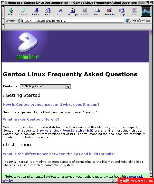Image resolution: width=154 pixels, height=184 pixels.
Task: Open the Security info icon
Action: (x=110, y=12)
